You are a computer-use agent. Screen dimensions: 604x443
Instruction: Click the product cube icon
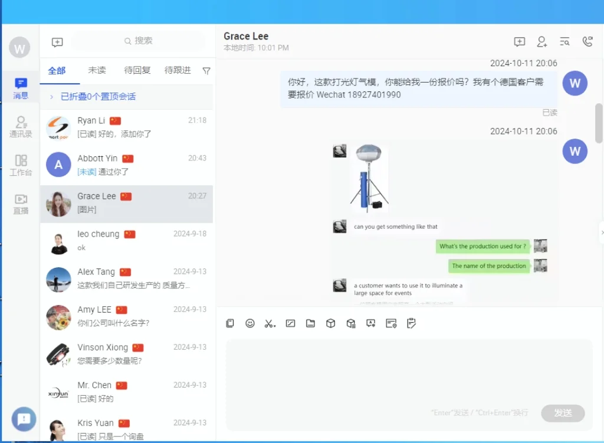pyautogui.click(x=330, y=323)
